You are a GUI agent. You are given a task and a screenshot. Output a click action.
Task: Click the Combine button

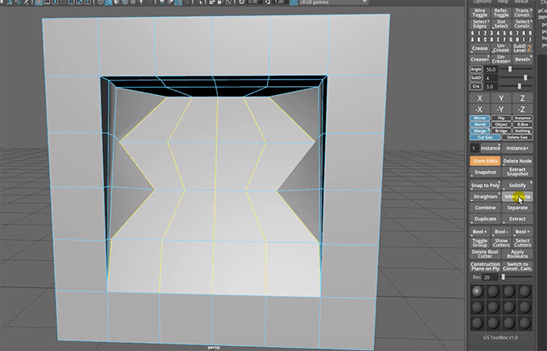click(485, 208)
